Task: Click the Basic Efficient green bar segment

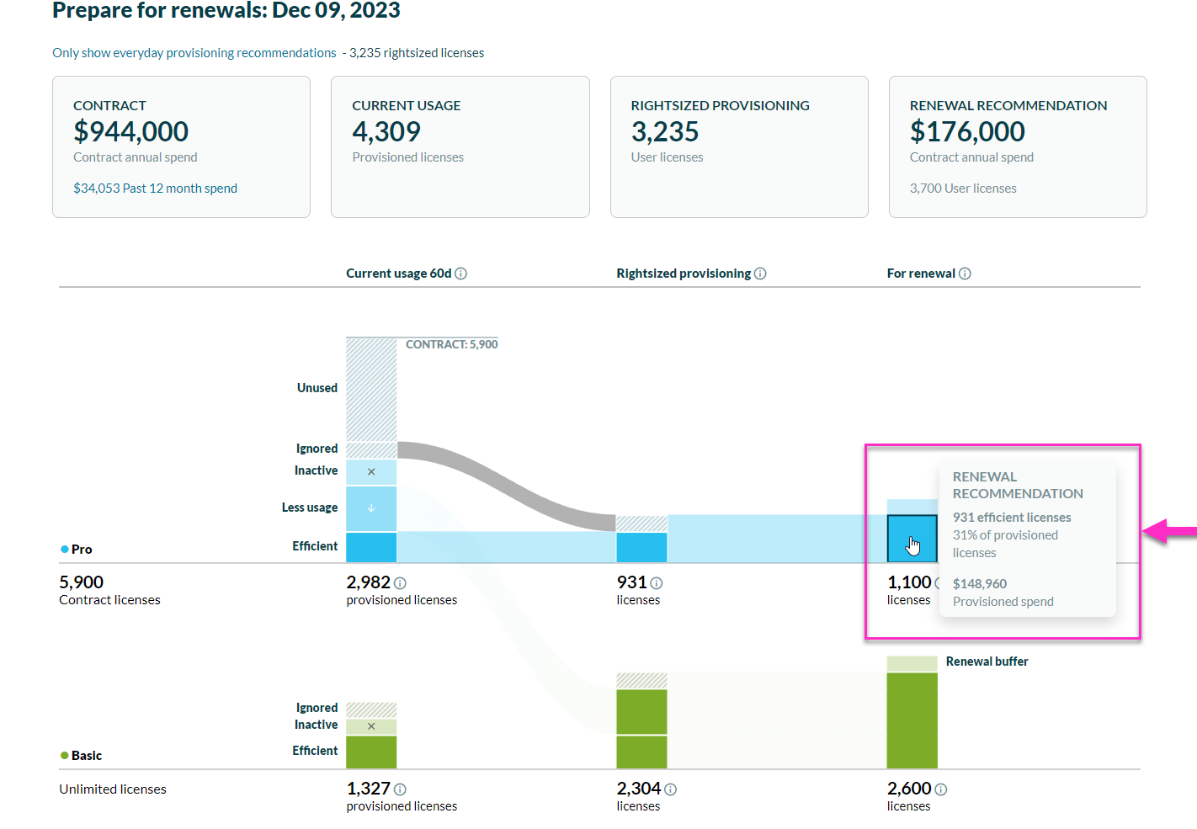Action: pos(371,752)
